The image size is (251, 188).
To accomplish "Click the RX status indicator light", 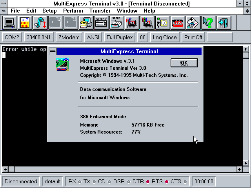I will coord(80,182).
